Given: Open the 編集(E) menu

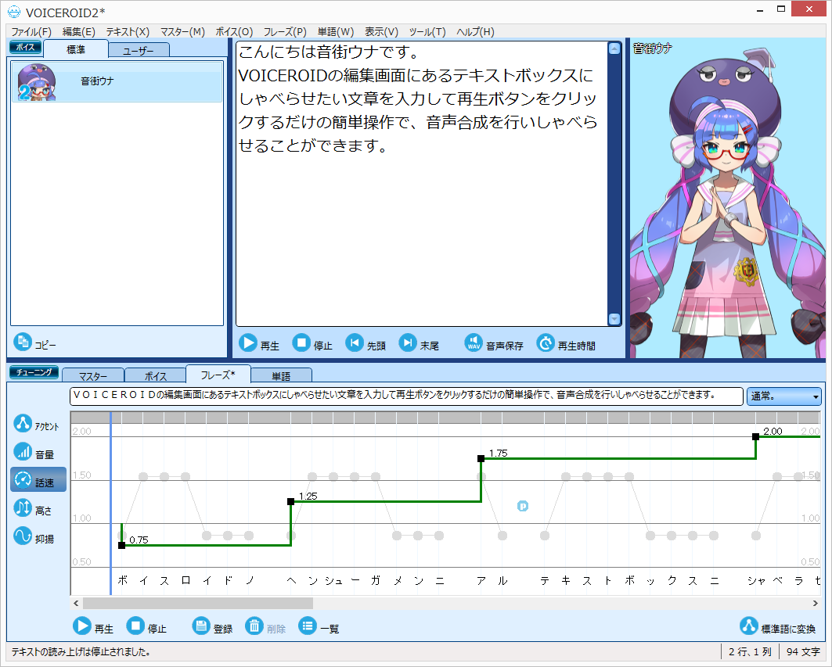Looking at the screenshot, I should click(x=78, y=32).
